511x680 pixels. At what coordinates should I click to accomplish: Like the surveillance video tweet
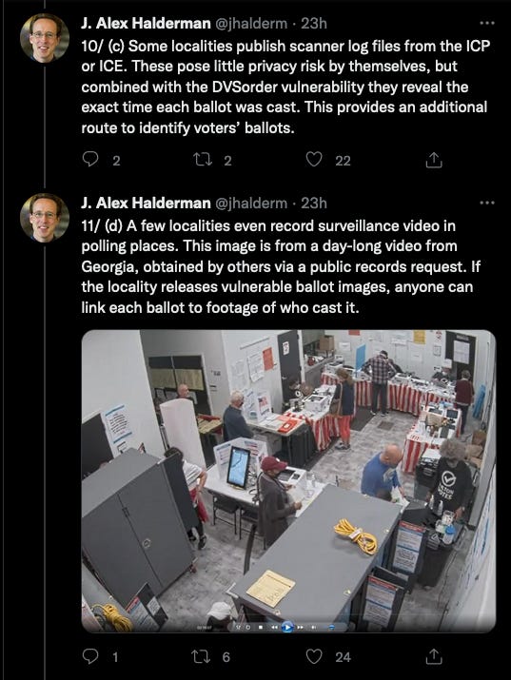coord(314,656)
